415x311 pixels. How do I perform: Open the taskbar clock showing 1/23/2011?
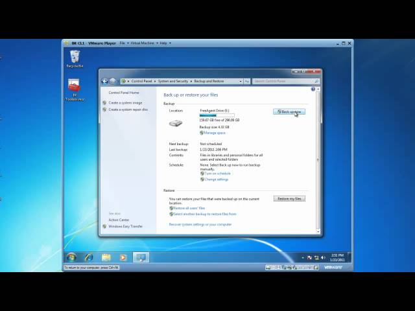coord(337,258)
